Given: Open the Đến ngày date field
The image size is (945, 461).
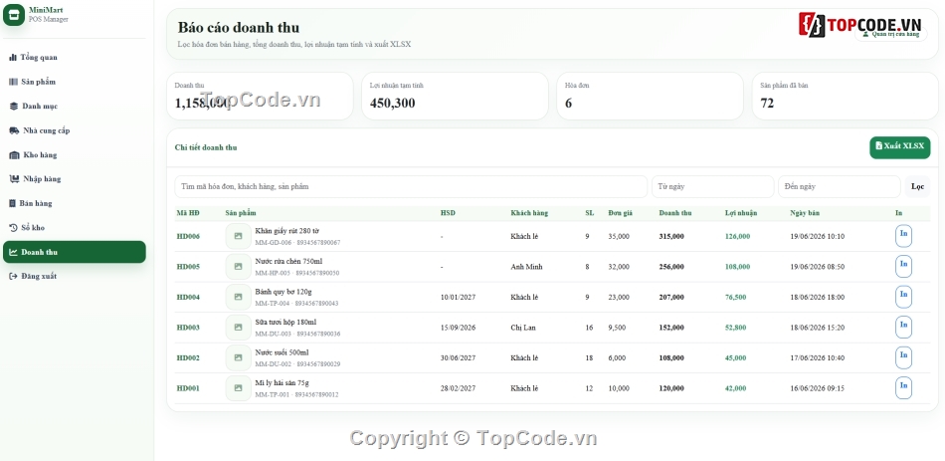Looking at the screenshot, I should click(839, 186).
